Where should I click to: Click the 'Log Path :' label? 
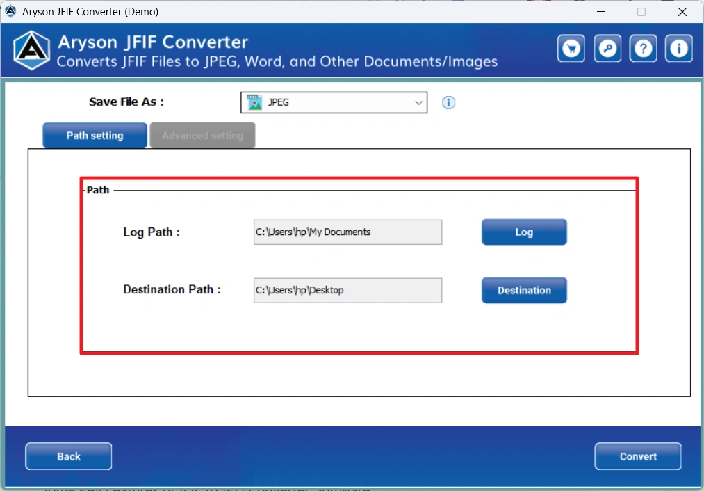coord(152,232)
